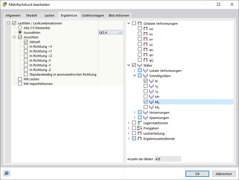Expand the Spannungen chevron
The width and height of the screenshot is (239, 180).
135,117
